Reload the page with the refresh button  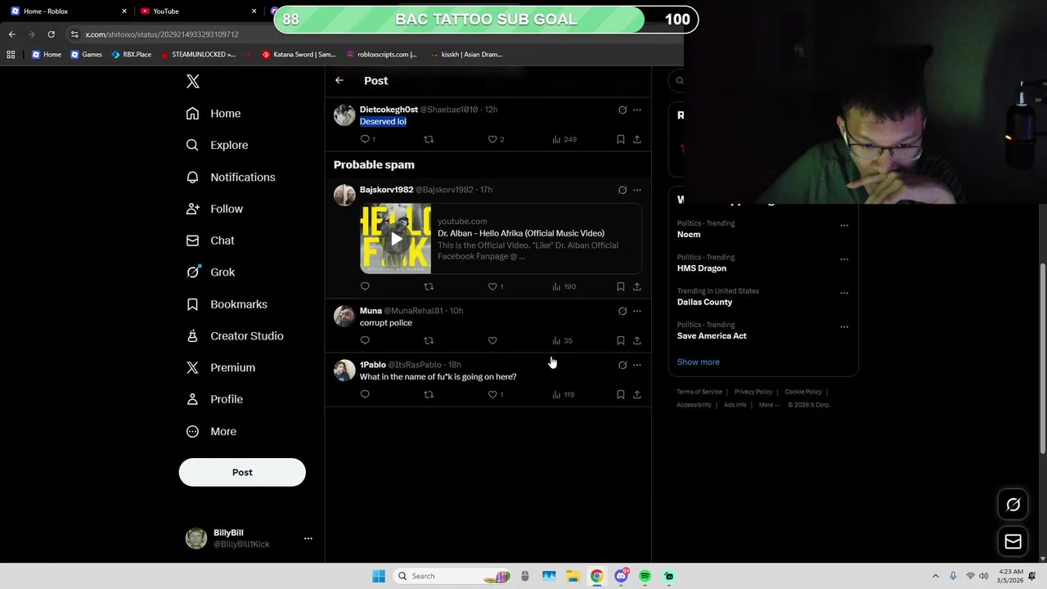coord(51,34)
